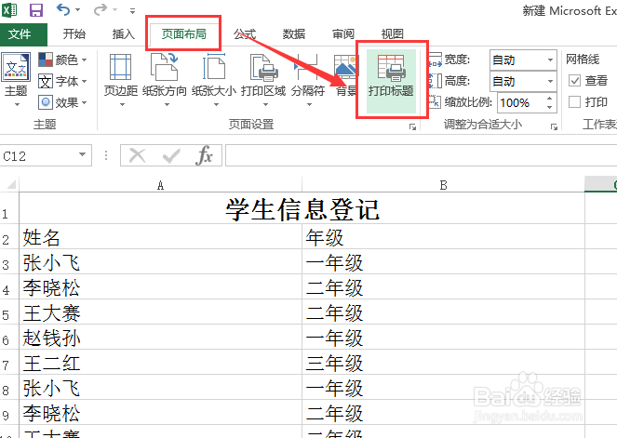
Task: Click the formula bar Cancel (X) icon
Action: click(138, 155)
